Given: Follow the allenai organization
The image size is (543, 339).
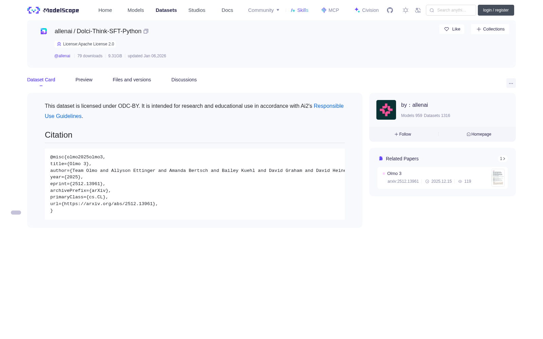Looking at the screenshot, I should pos(403,134).
